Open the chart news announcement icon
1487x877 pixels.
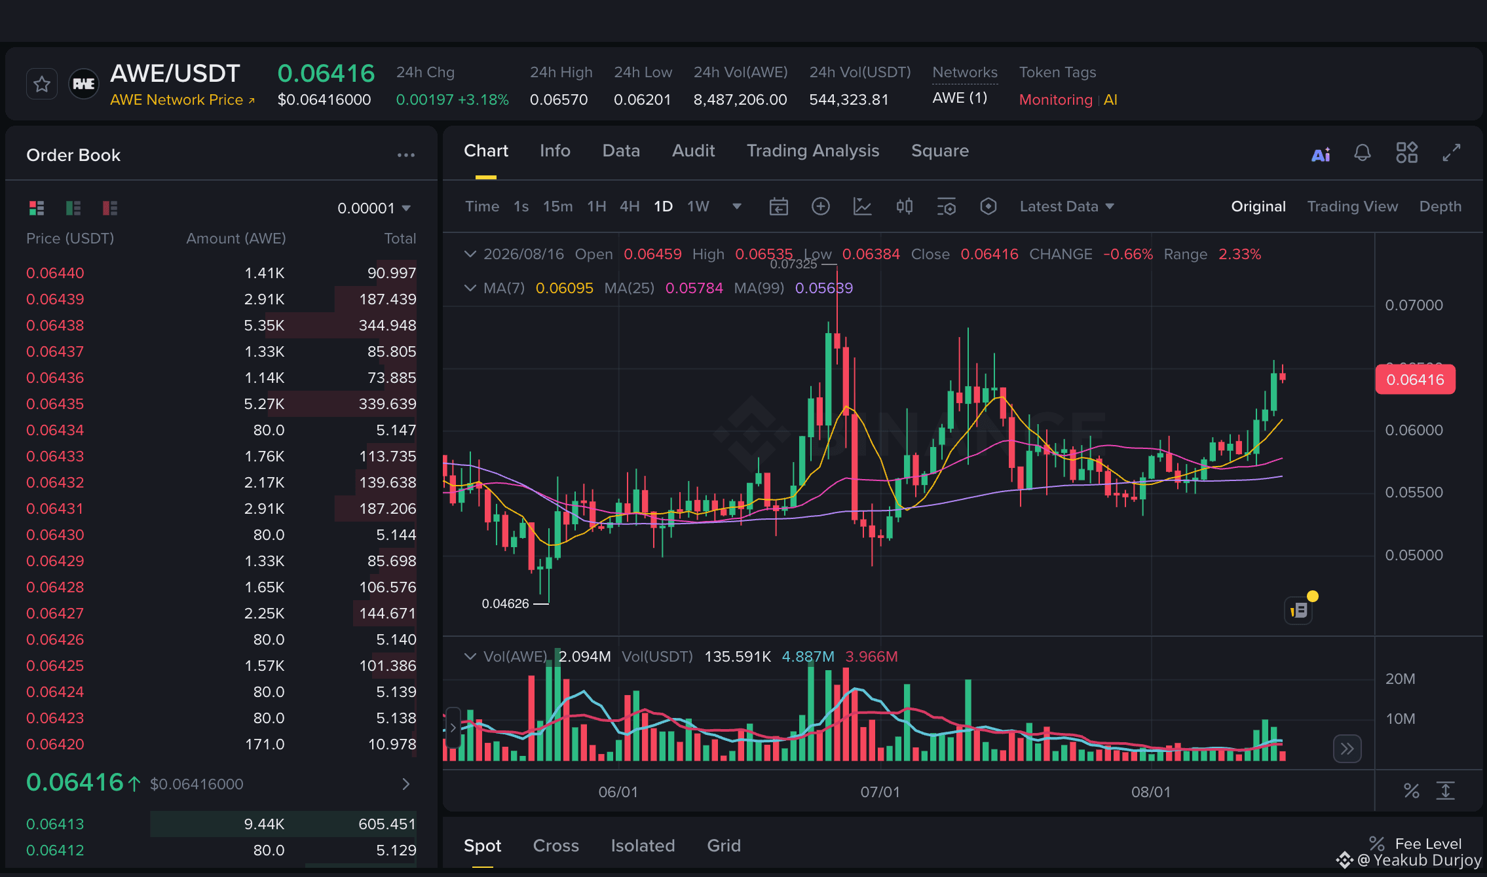tap(1299, 611)
